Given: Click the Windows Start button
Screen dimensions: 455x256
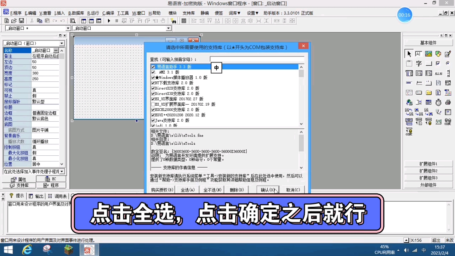Looking at the screenshot, I should 8,250.
